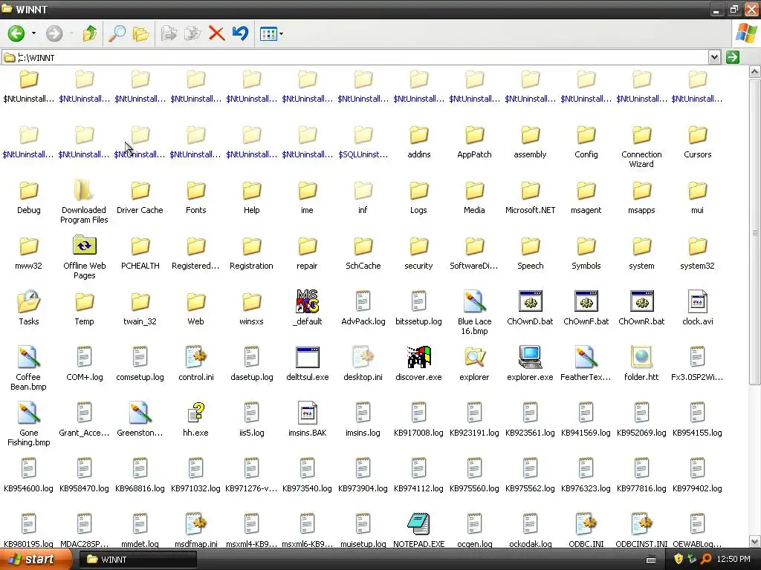
Task: Select the iis5.log file
Action: coord(251,420)
